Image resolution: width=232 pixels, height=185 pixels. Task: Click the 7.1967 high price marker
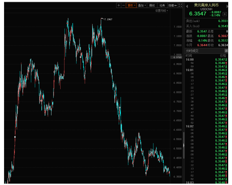pos(108,19)
